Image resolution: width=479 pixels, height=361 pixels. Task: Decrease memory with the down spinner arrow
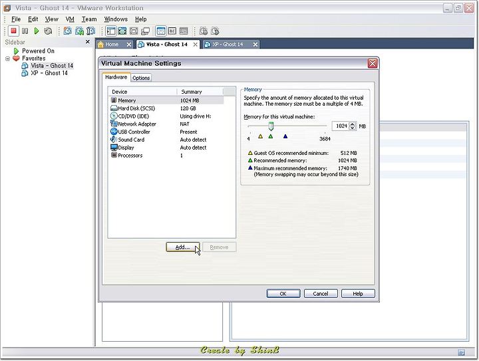[x=353, y=128]
